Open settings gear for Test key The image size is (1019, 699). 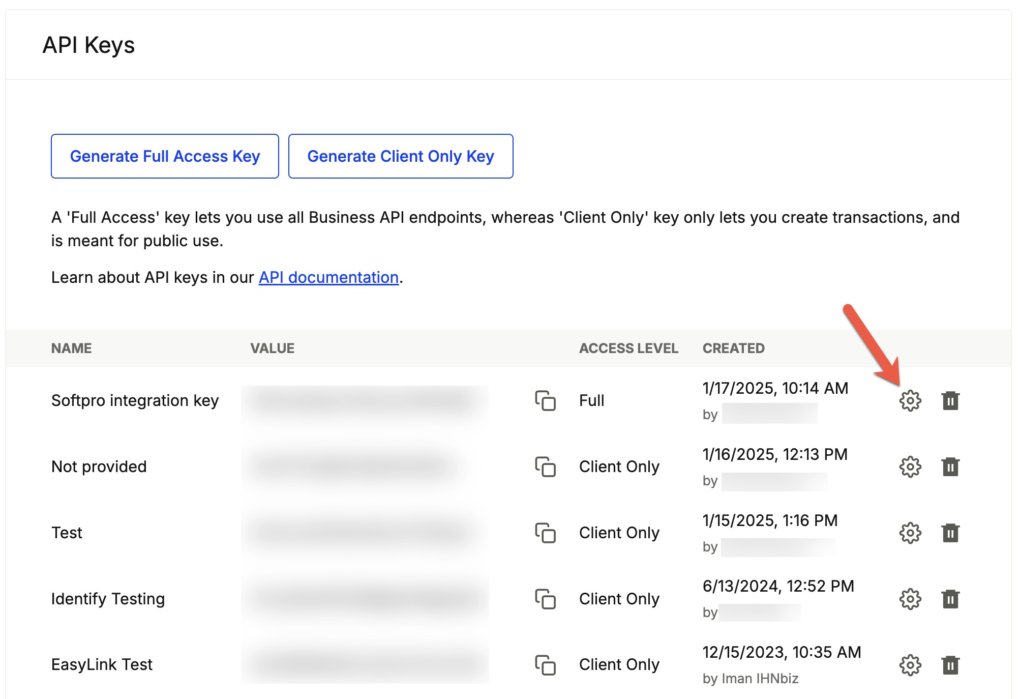pos(910,533)
